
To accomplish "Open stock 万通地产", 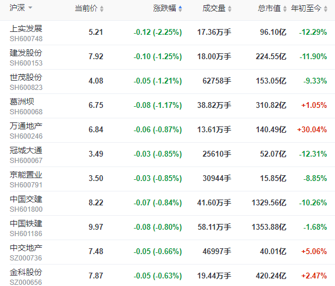I will [26, 126].
